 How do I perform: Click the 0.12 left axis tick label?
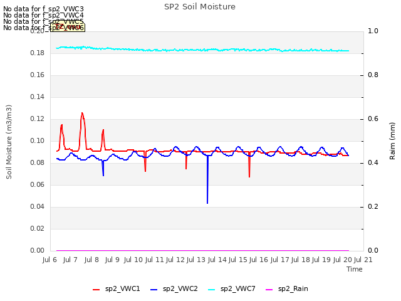[37, 119]
